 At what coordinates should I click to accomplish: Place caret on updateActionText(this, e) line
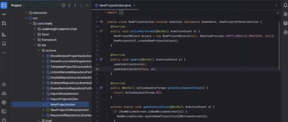(135, 69)
